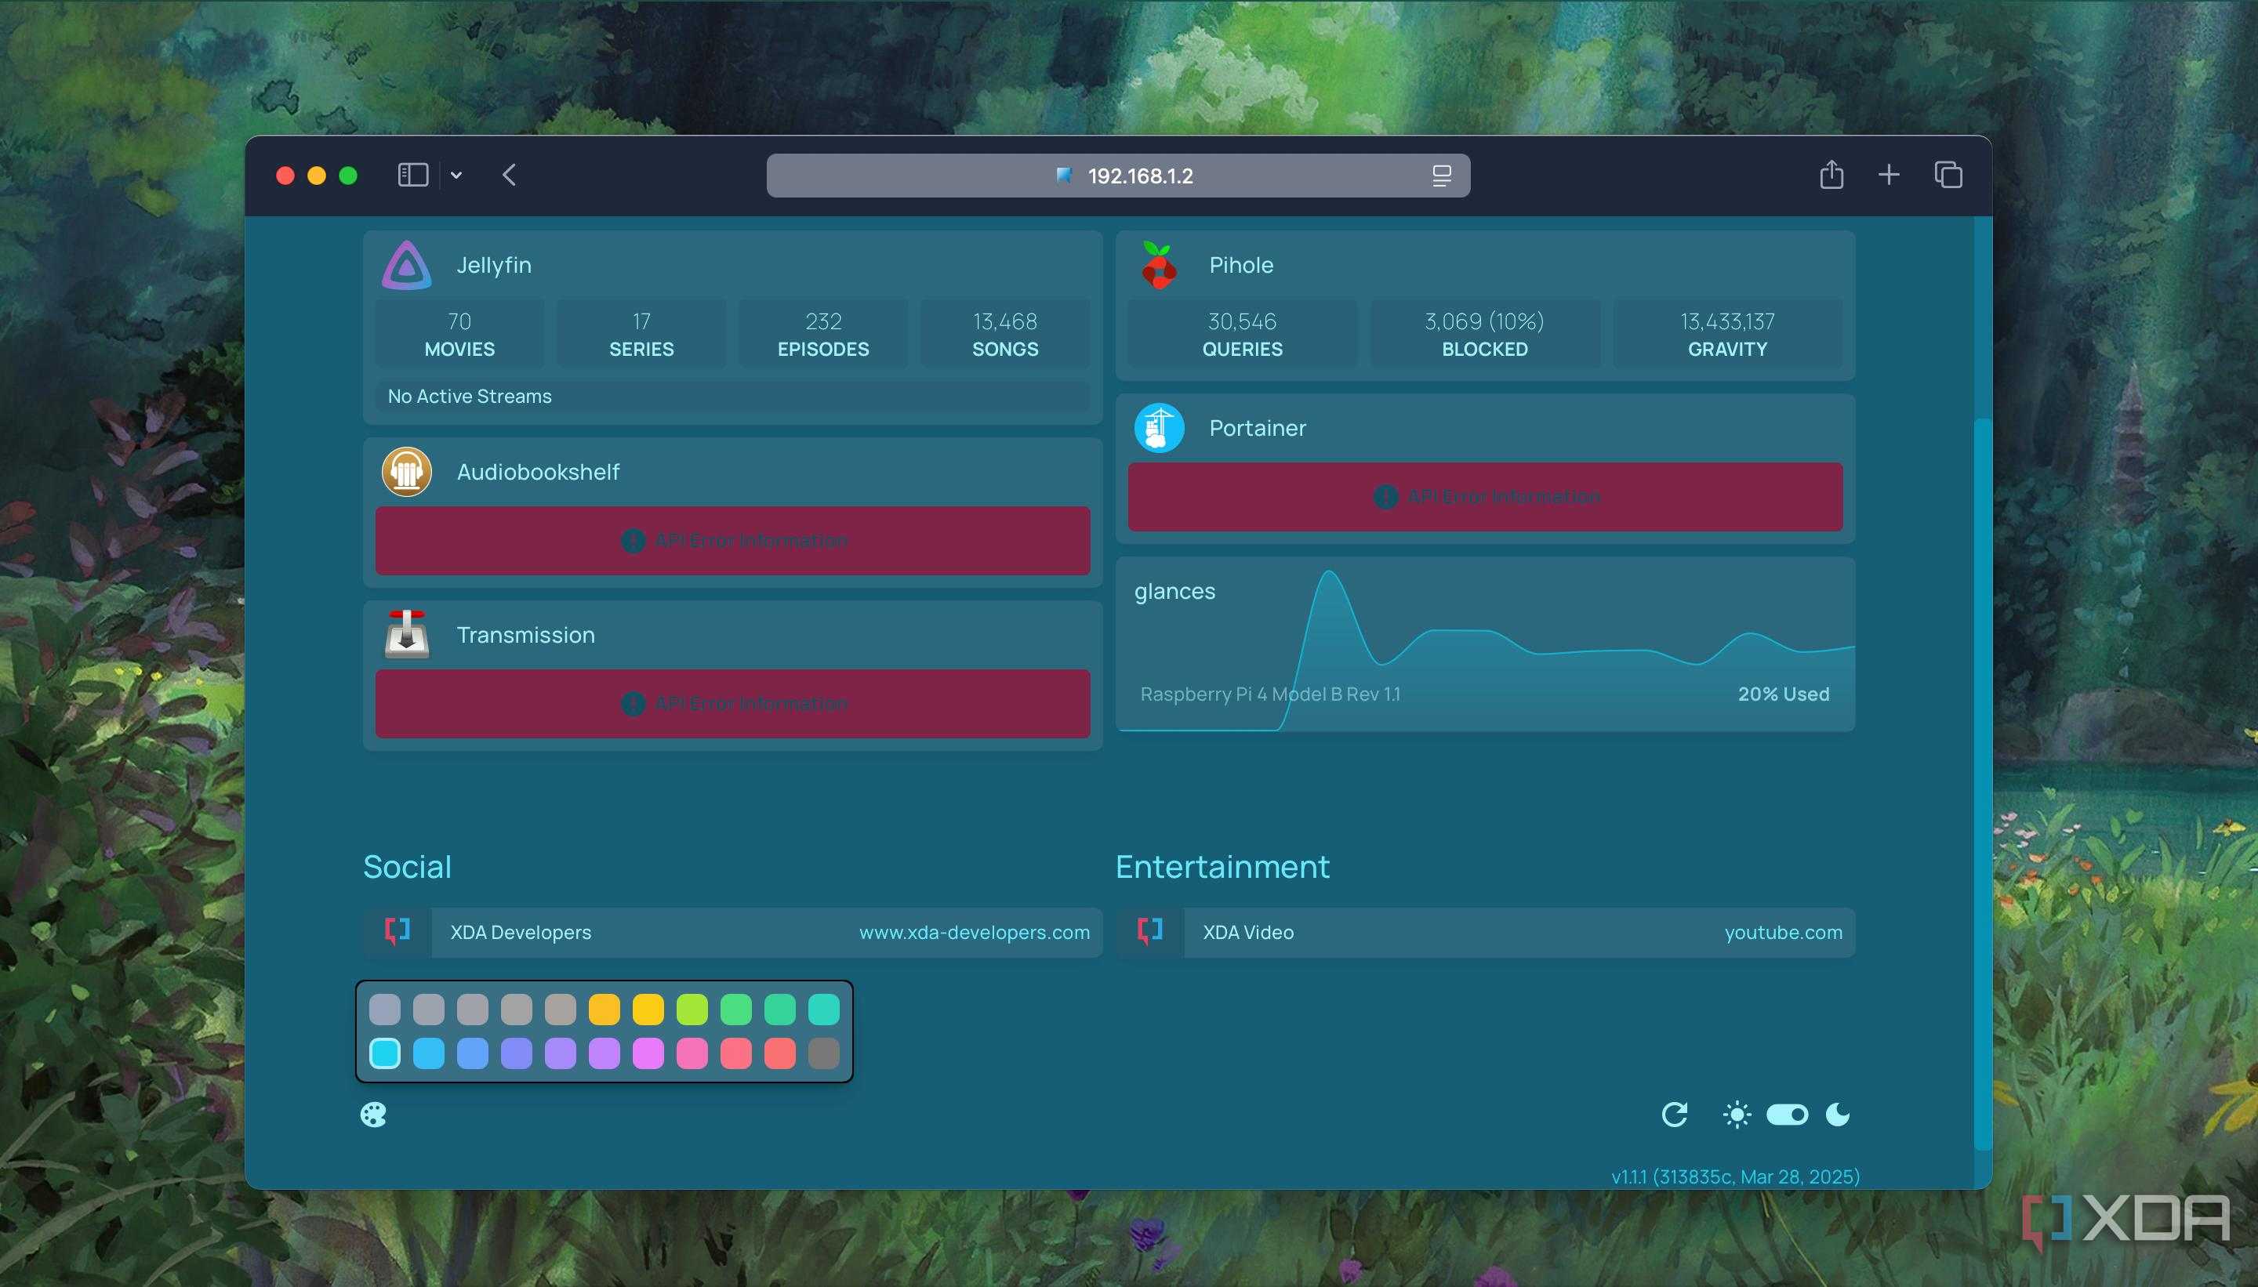Click the Jellyfin 17 SERIES stat
This screenshot has height=1287, width=2258.
click(x=642, y=334)
